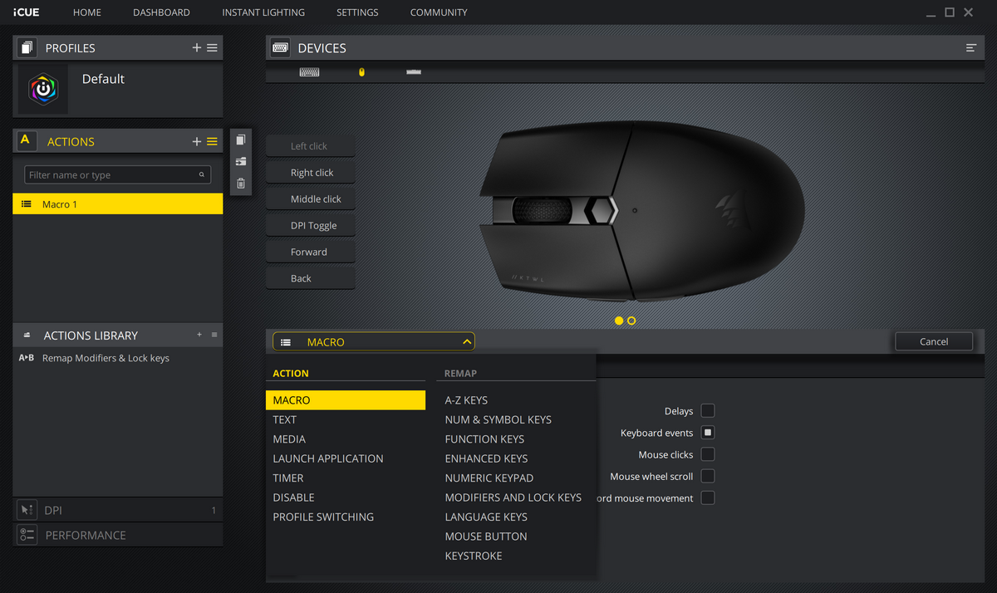Collapse the MACRO action type dropdown
Image resolution: width=997 pixels, height=593 pixels.
[374, 341]
